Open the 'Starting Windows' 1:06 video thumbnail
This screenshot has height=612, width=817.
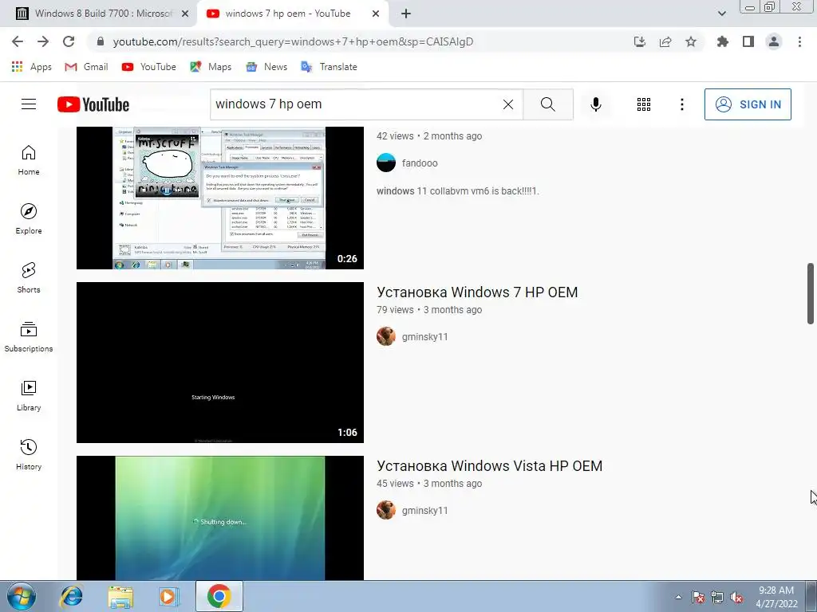[x=220, y=363]
